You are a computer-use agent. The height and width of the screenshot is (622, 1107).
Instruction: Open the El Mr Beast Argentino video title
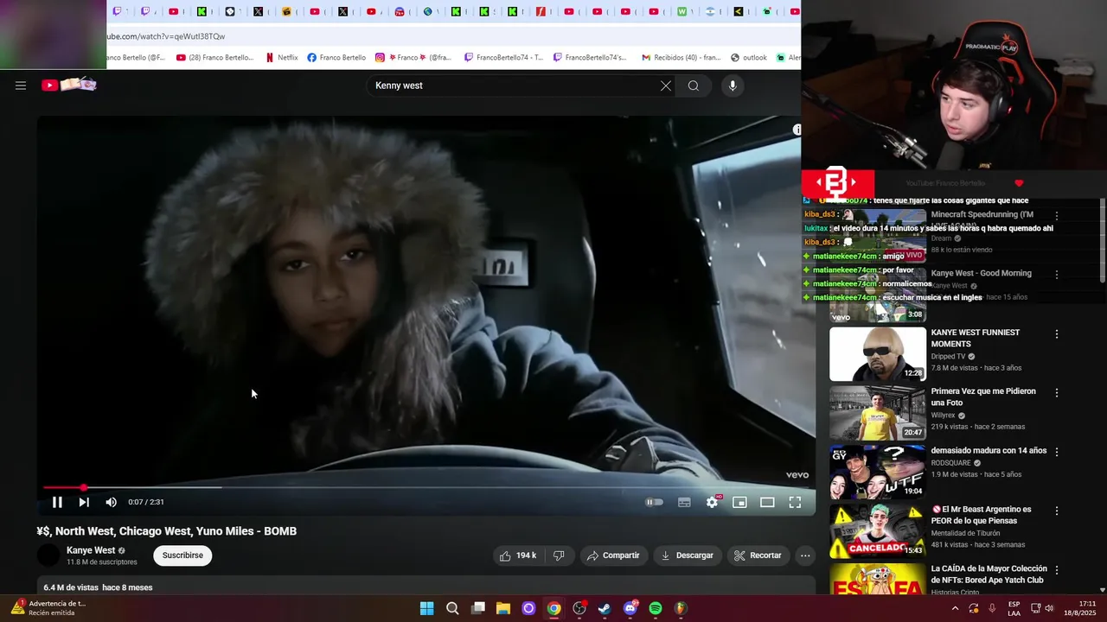(x=981, y=515)
